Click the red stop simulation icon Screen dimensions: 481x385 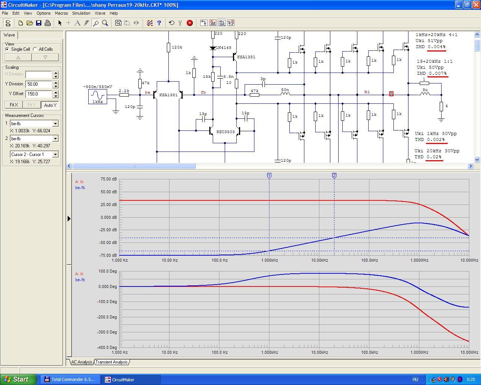(190, 23)
